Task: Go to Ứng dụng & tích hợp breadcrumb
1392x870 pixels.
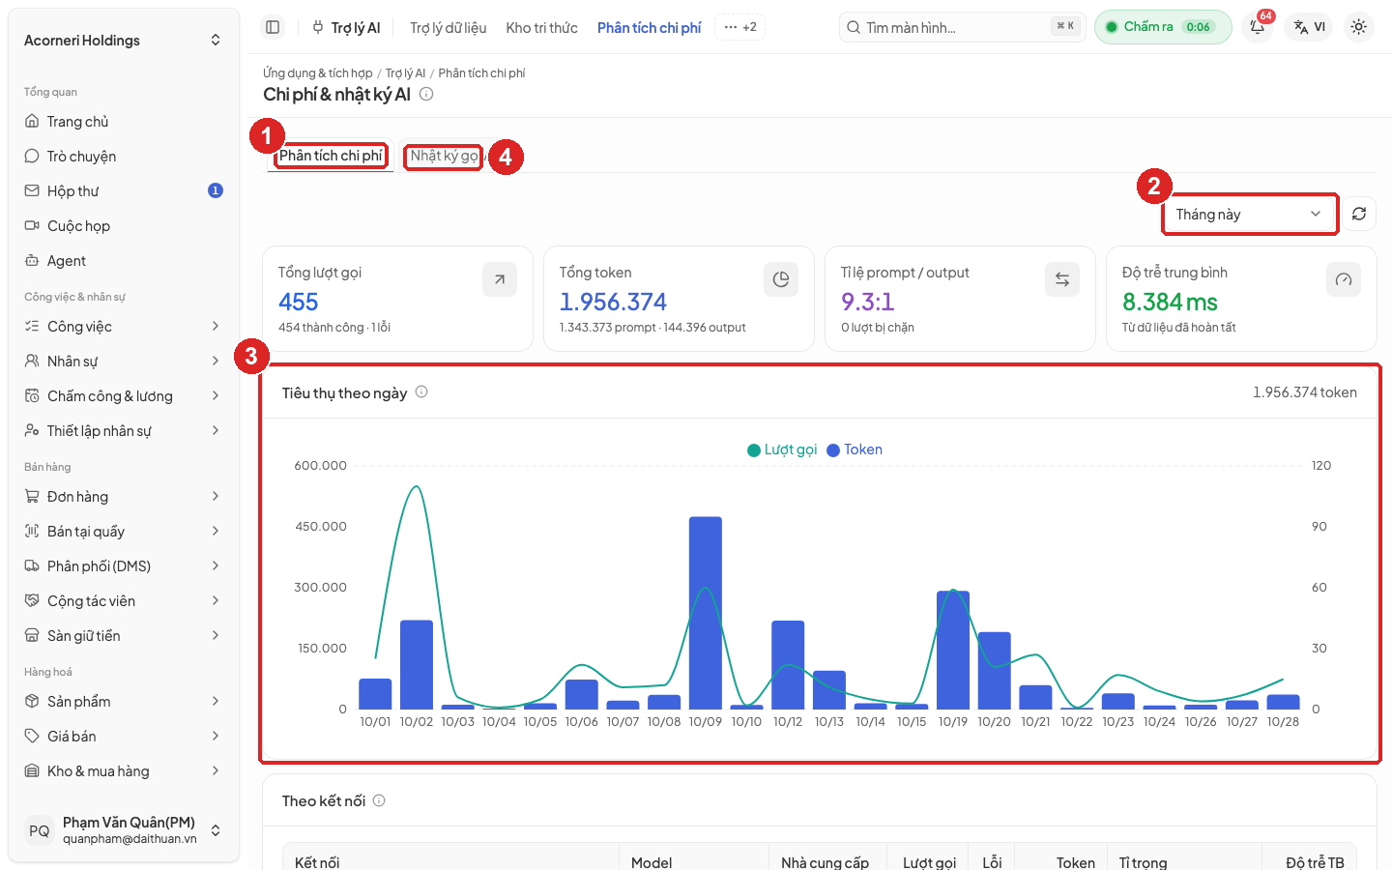Action: pos(317,73)
